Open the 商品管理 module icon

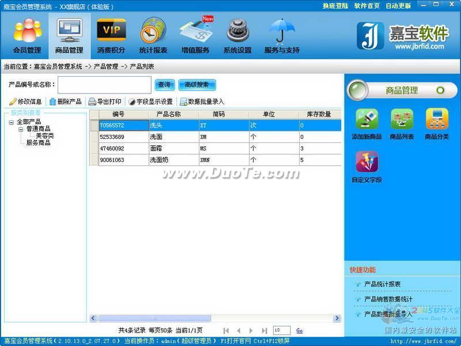(69, 35)
